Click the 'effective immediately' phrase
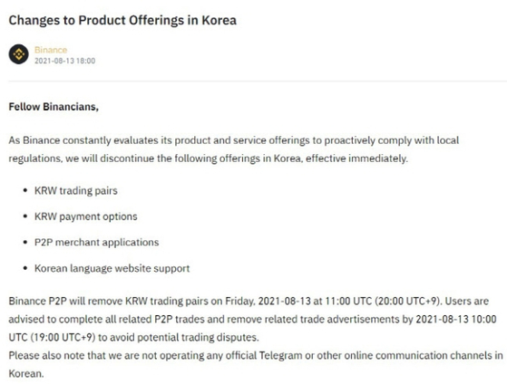 (356, 158)
